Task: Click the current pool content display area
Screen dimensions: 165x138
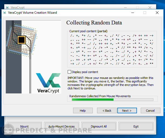Action: 112,50
